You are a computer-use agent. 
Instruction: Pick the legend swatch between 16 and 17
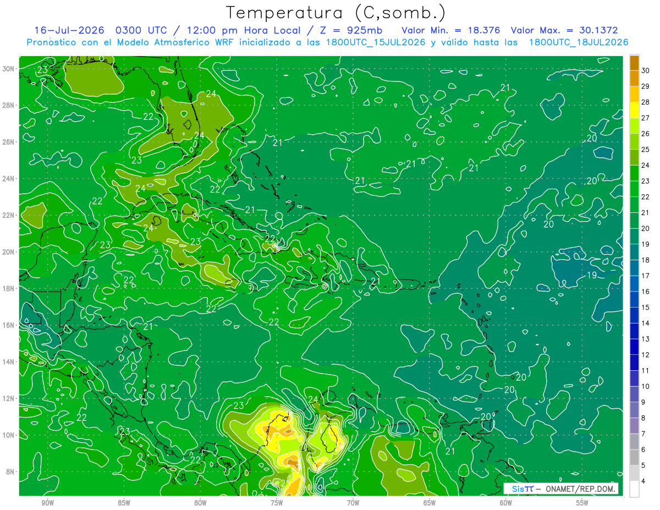point(634,284)
